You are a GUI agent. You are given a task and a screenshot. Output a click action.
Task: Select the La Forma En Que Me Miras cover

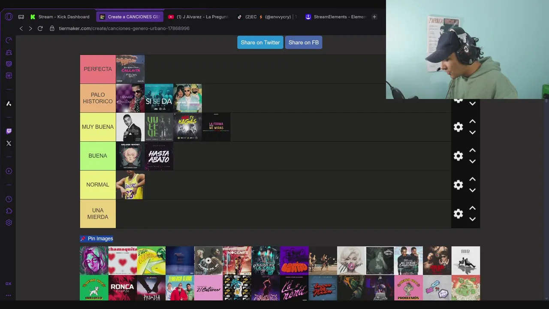pos(216,127)
